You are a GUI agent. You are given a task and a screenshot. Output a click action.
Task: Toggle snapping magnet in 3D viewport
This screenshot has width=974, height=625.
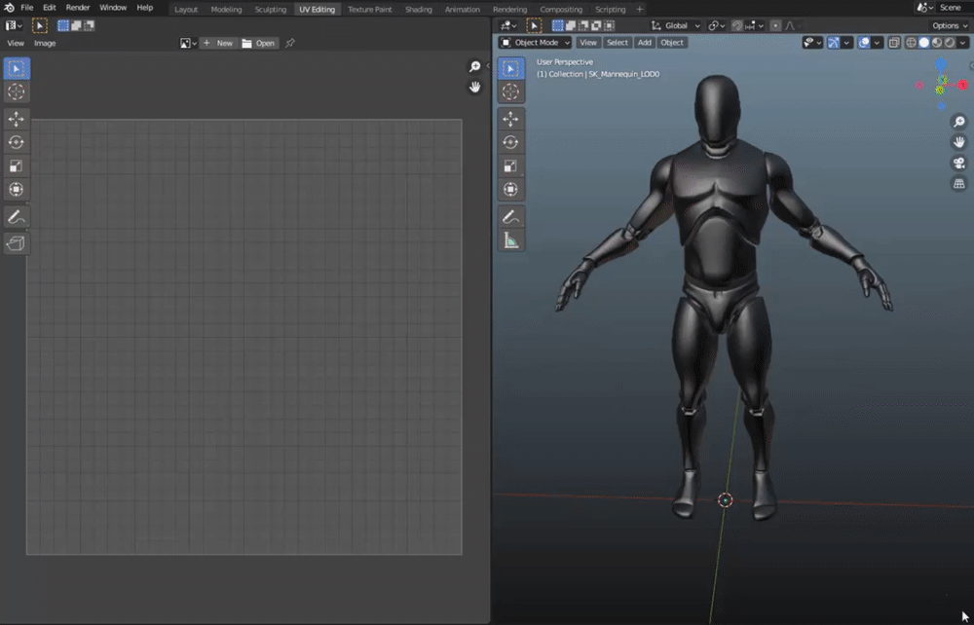point(737,25)
